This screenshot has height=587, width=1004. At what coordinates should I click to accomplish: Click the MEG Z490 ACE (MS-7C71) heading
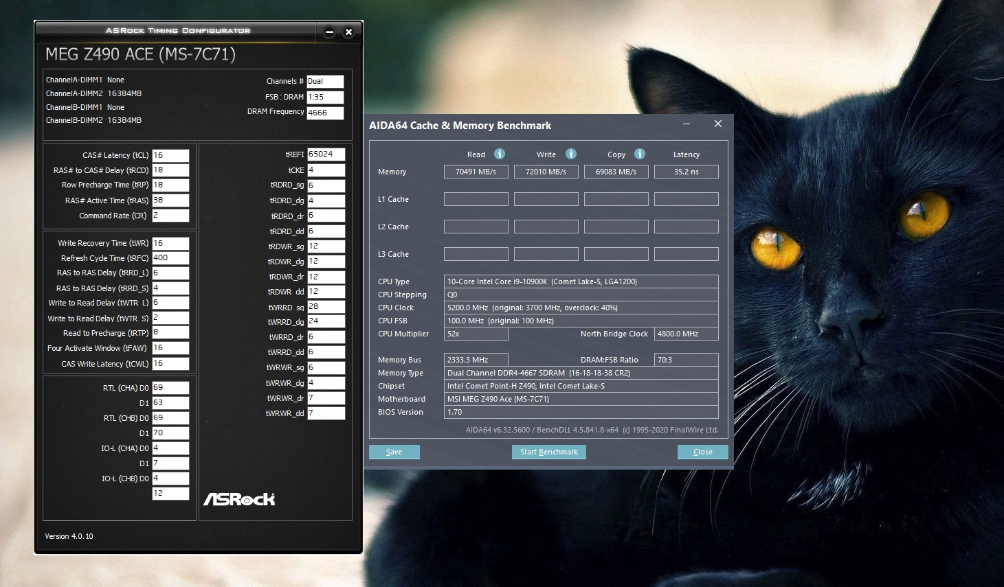(x=140, y=54)
